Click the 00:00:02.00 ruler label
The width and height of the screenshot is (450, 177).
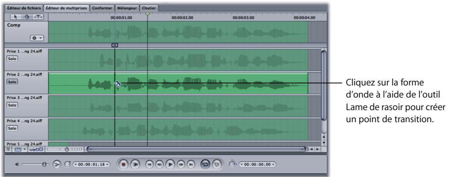[182, 18]
